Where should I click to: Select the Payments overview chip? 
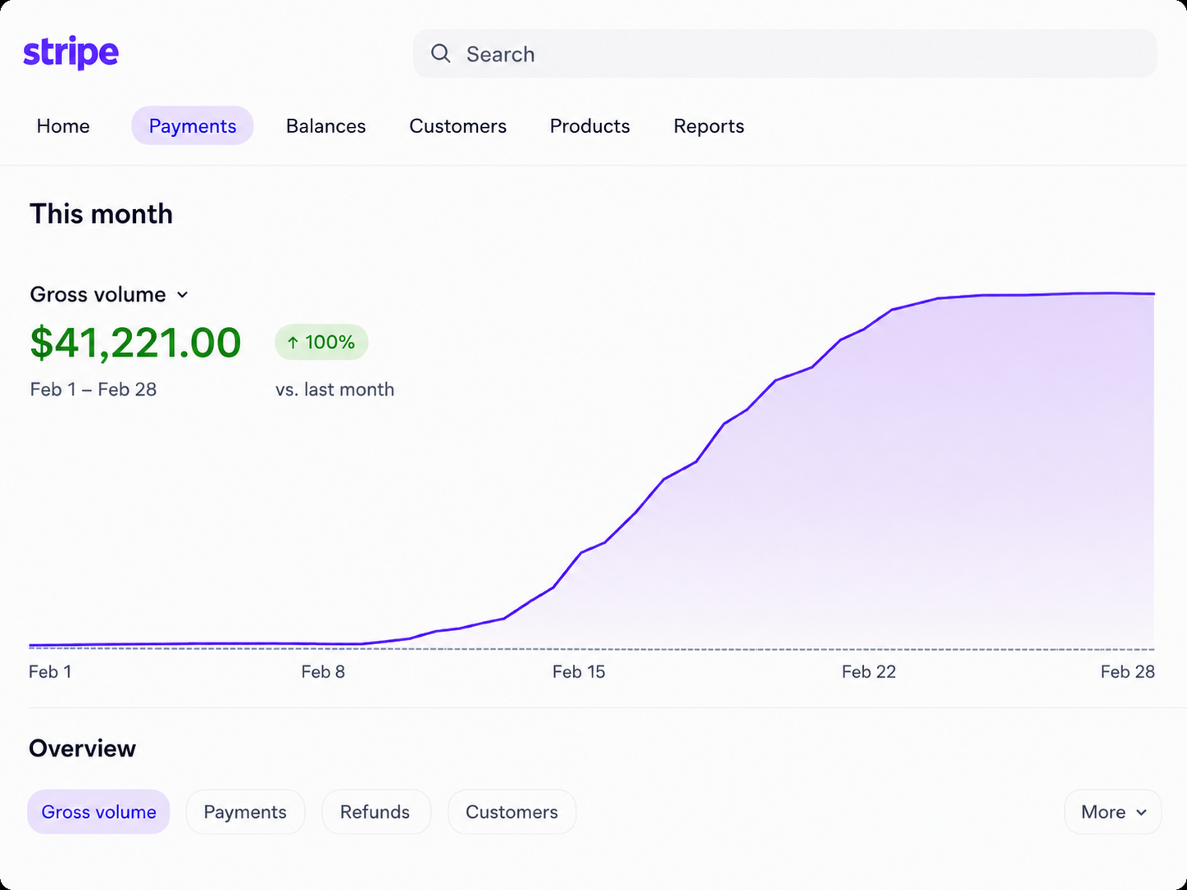(245, 812)
